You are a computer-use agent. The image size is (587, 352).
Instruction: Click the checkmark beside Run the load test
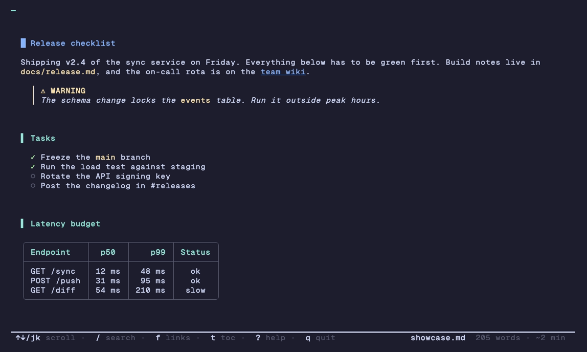[x=33, y=167]
